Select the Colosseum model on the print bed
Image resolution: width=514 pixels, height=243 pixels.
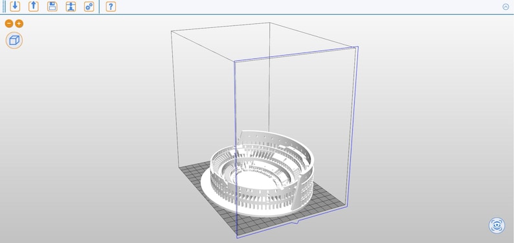(x=258, y=174)
